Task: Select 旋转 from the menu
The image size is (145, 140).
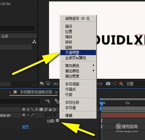Action: point(78,47)
